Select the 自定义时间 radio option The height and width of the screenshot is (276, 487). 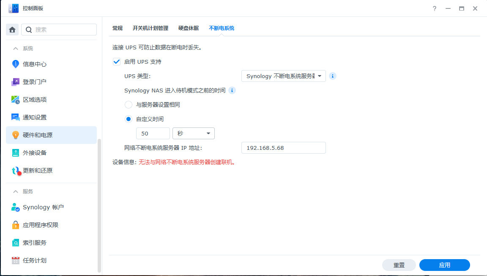point(128,119)
